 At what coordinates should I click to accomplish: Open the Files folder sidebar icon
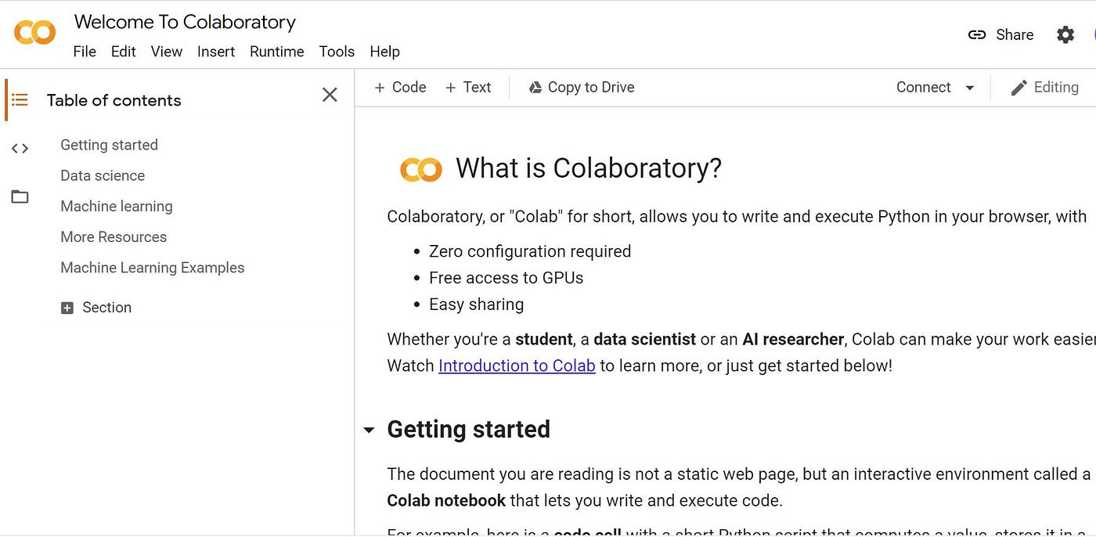click(20, 196)
